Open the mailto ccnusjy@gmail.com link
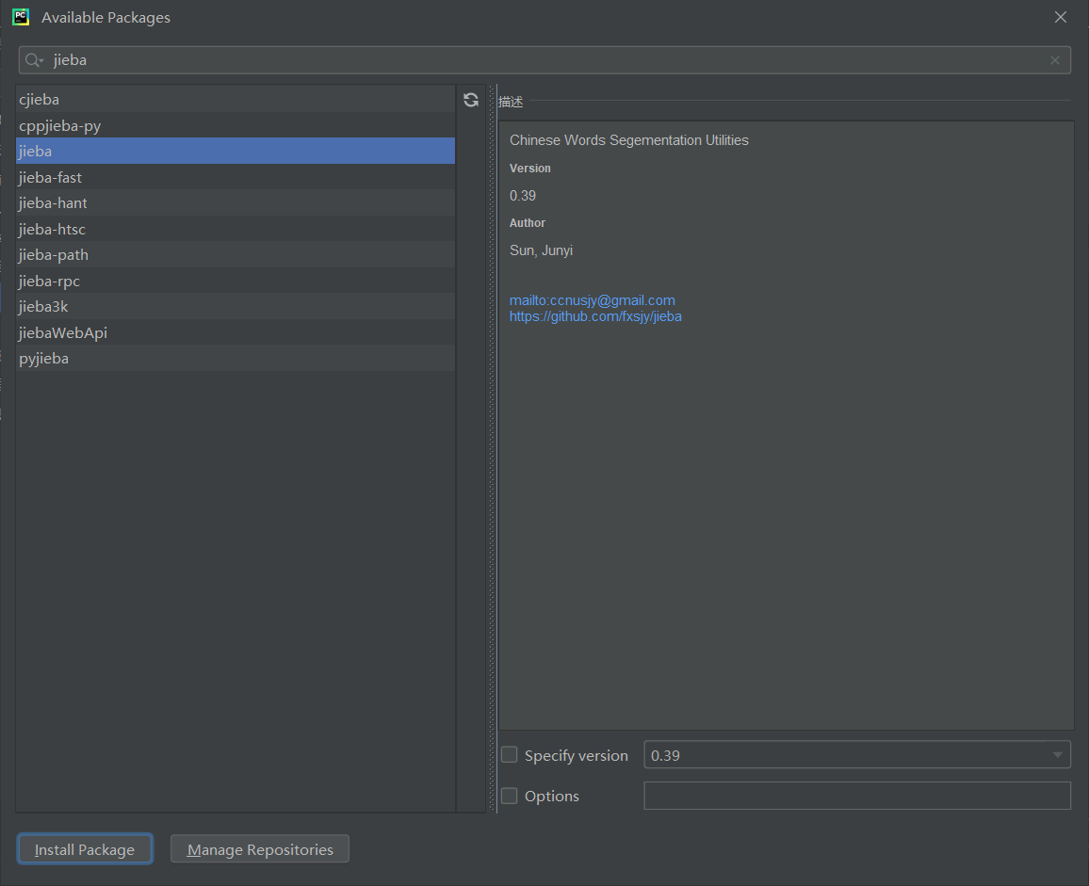The height and width of the screenshot is (886, 1089). click(x=592, y=300)
